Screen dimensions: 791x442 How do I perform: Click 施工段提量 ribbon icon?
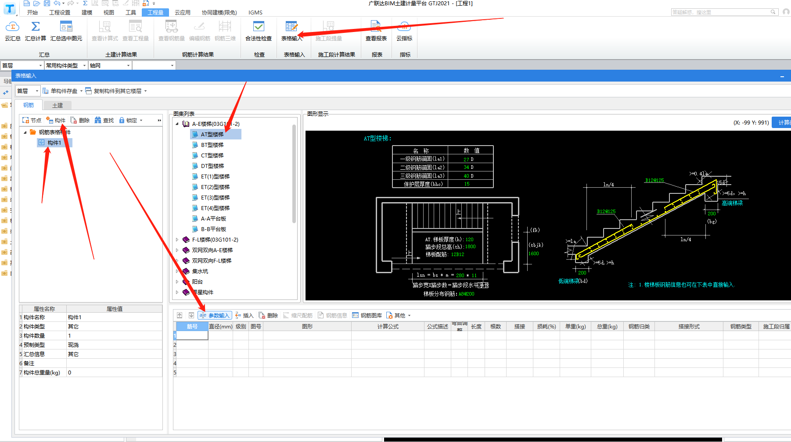(x=329, y=31)
